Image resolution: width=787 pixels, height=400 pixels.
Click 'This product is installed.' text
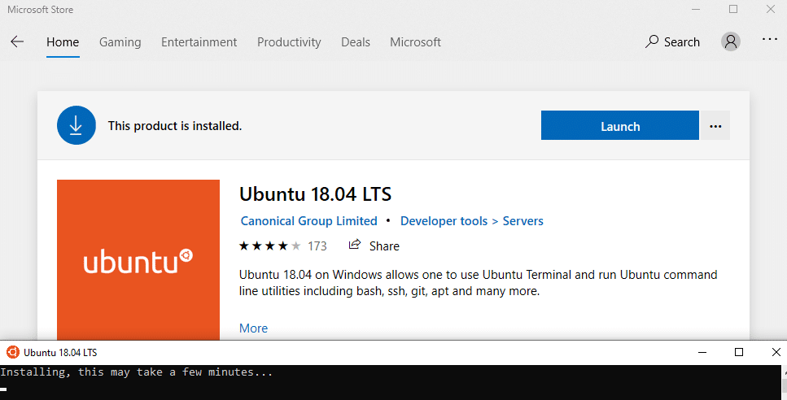pos(175,126)
